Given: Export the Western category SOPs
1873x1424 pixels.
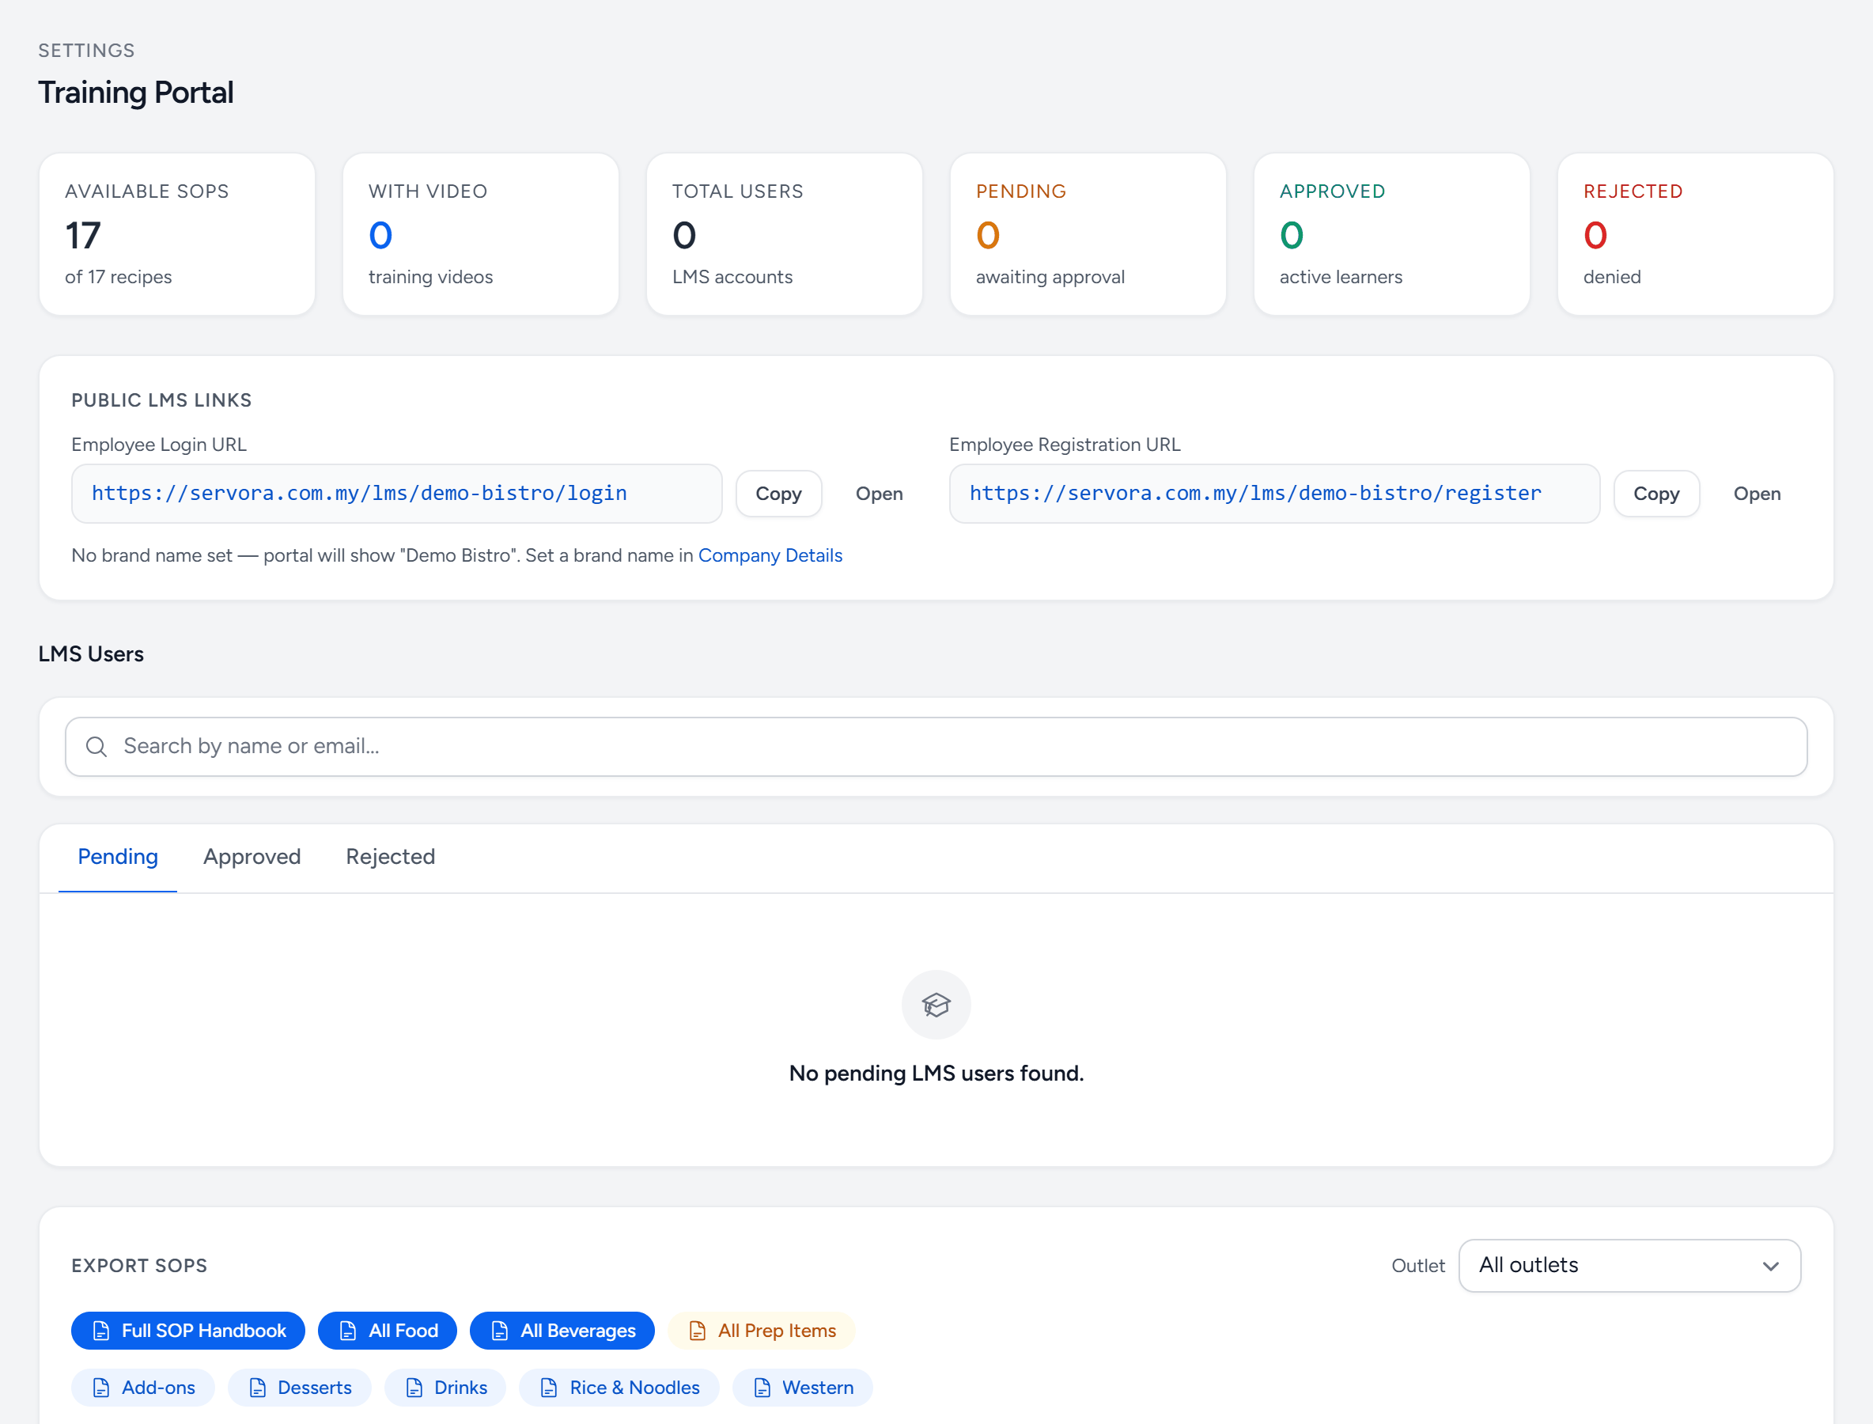Looking at the screenshot, I should (x=802, y=1388).
